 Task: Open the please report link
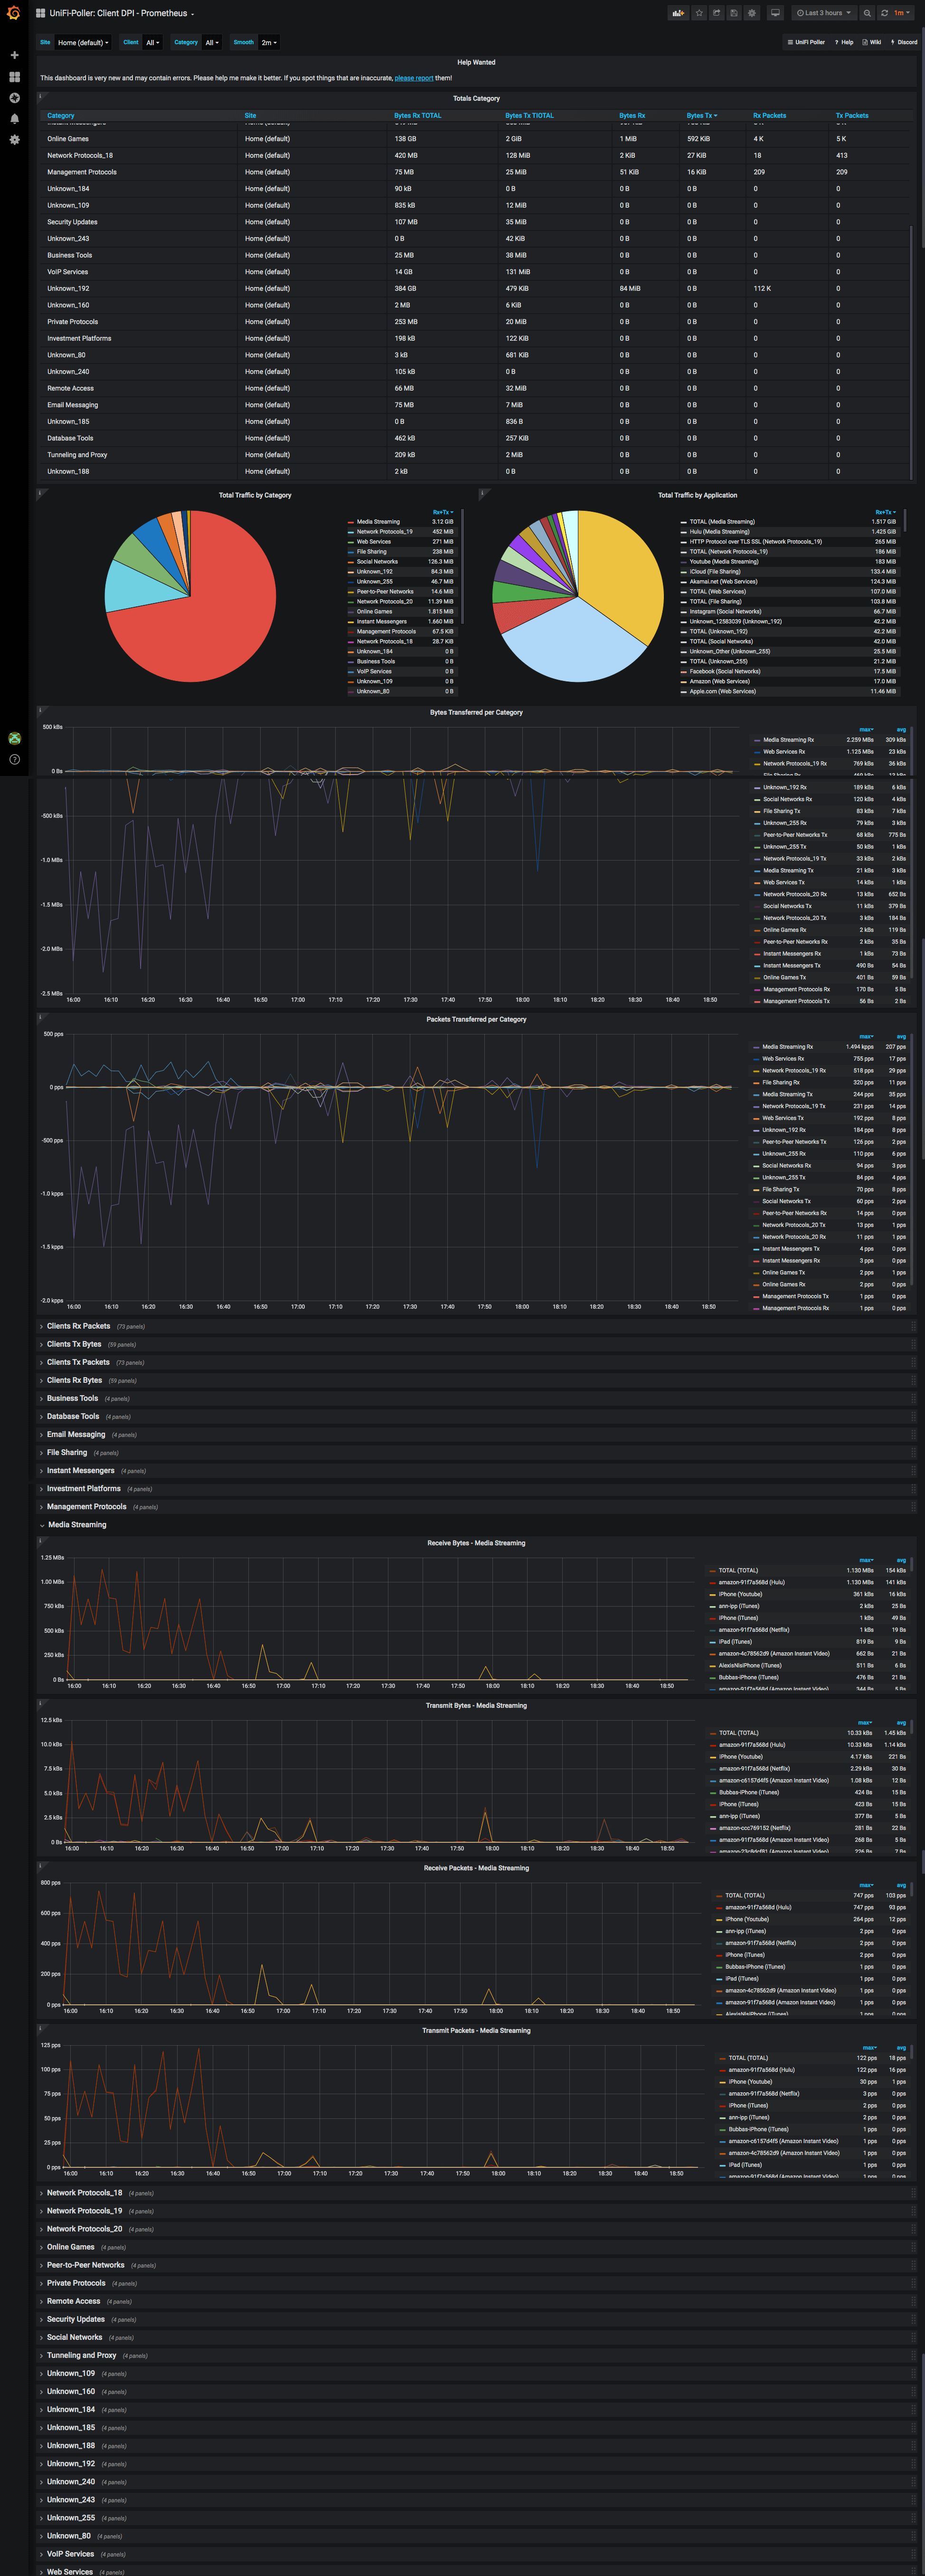coord(414,78)
